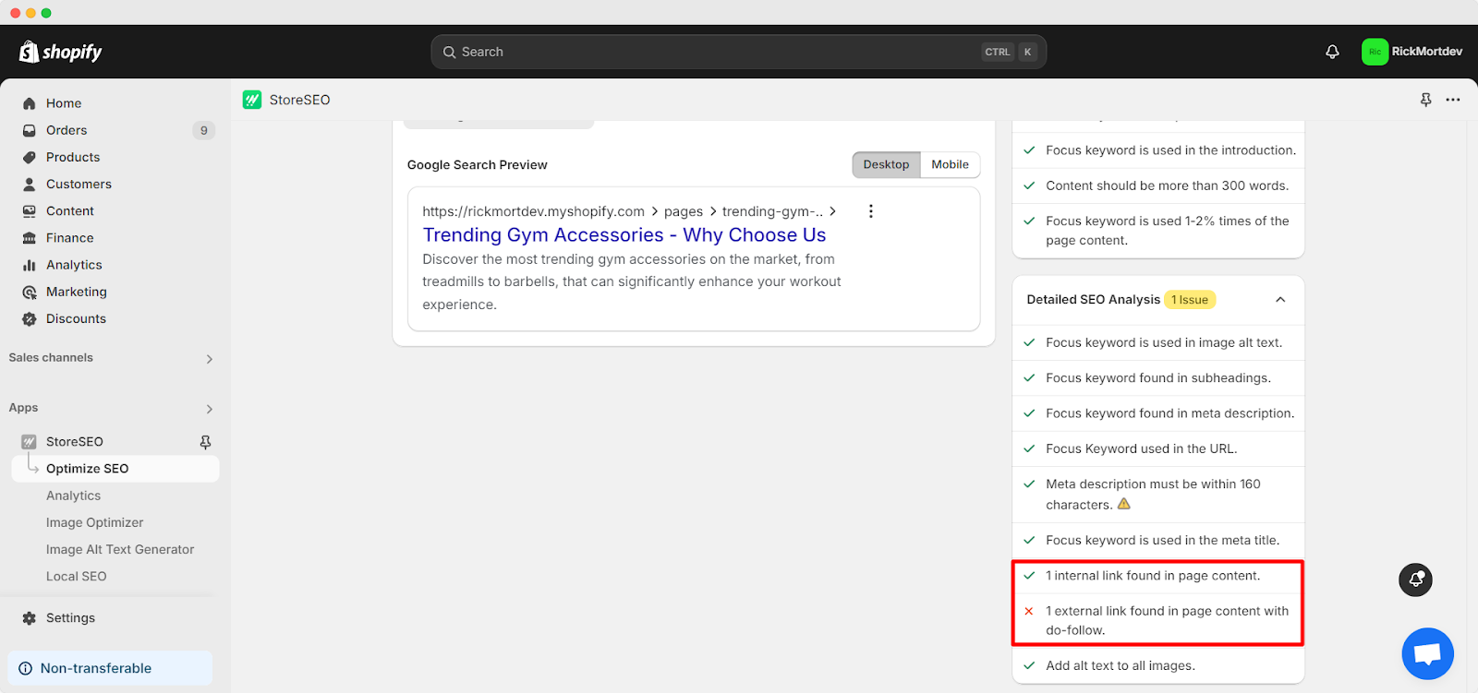The image size is (1478, 693).
Task: Open Image Alt Text Generator
Action: tap(120, 549)
